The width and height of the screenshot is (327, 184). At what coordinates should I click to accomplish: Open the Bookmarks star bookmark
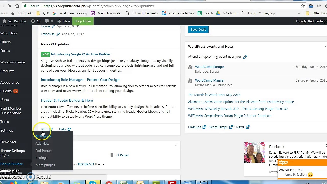coord(22,13)
